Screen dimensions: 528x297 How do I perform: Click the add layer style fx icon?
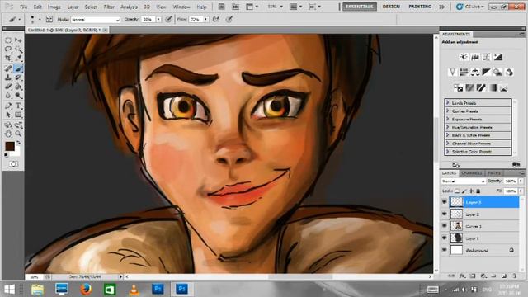click(463, 276)
